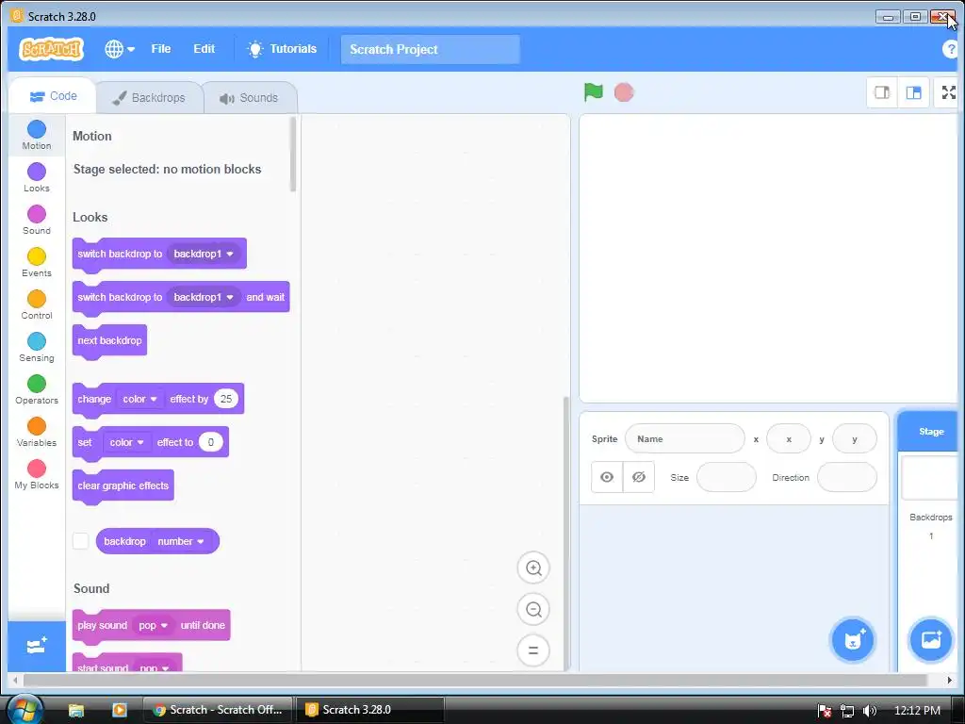Open Tutorials
Viewport: 965px width, 724px height.
[x=282, y=49]
